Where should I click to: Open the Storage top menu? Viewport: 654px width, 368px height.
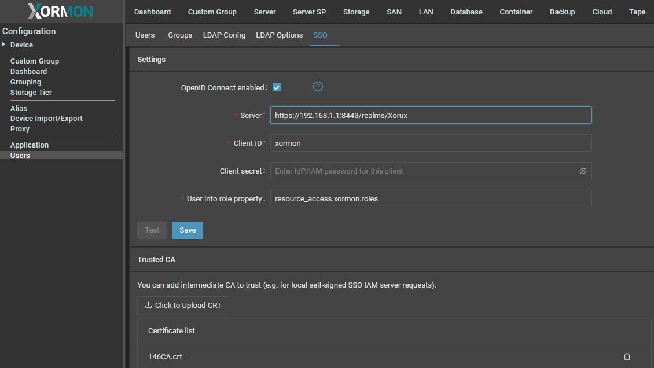click(356, 12)
